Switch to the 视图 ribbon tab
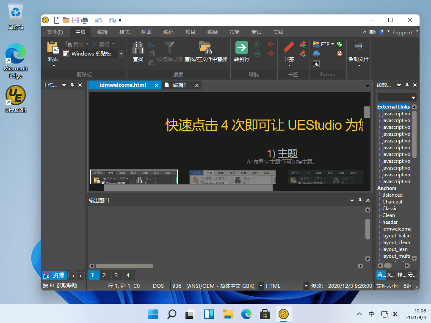Viewport: 431px width, 323px height. 146,32
